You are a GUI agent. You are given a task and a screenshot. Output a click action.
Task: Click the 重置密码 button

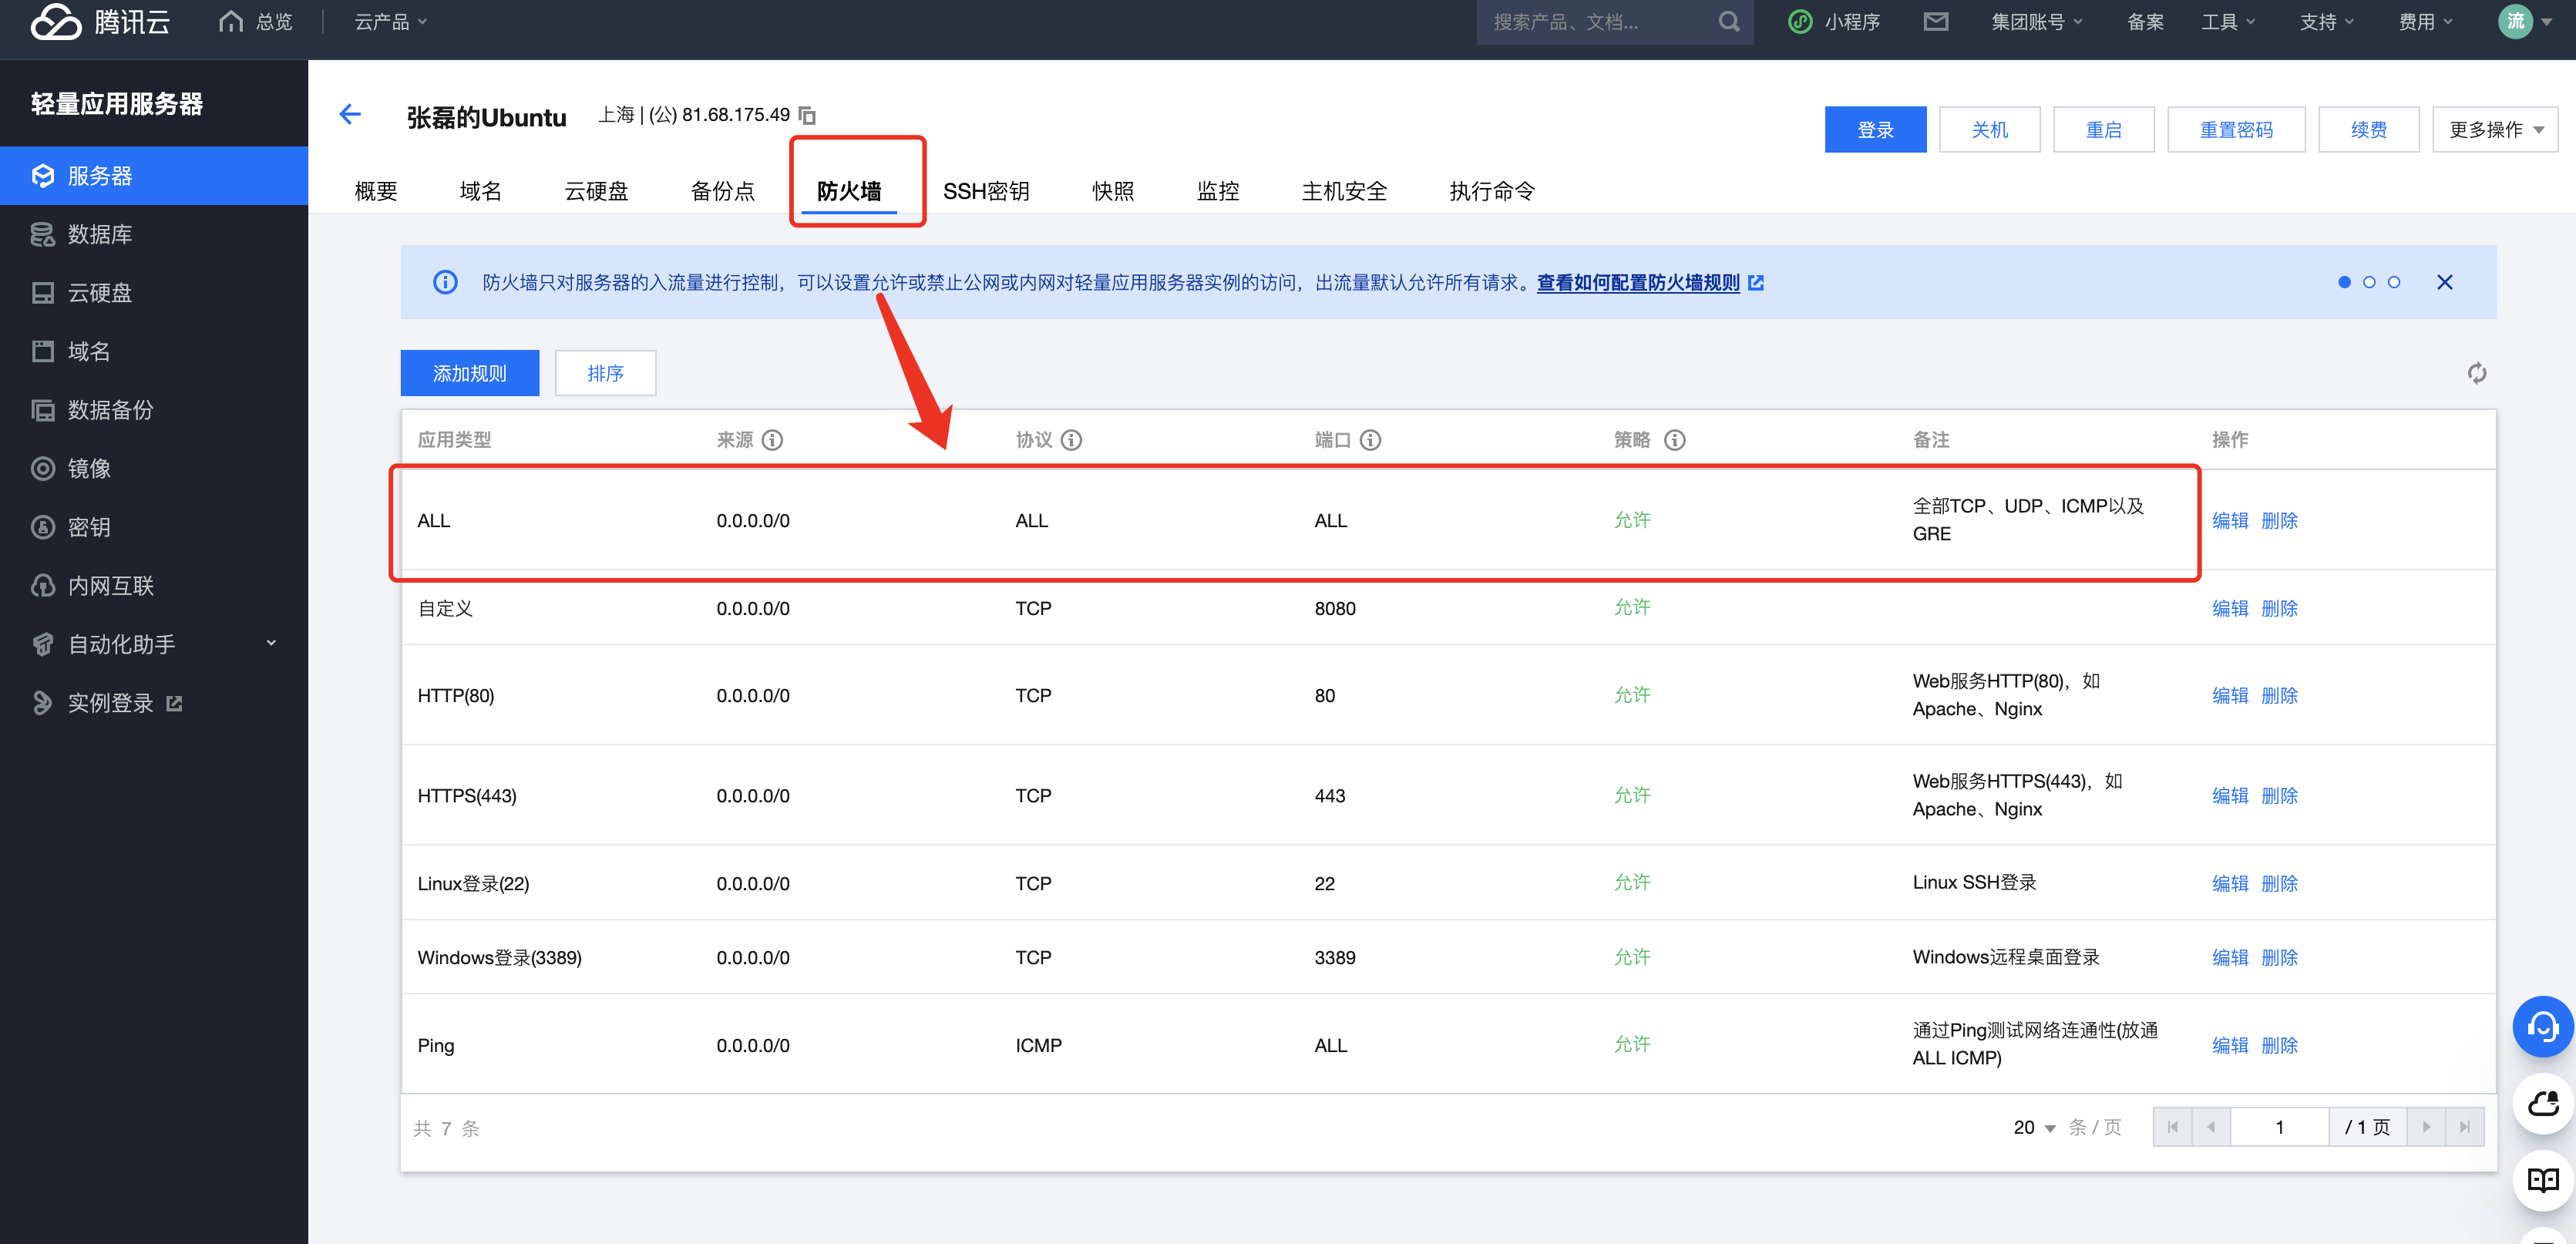point(2236,130)
